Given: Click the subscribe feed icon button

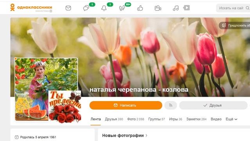Looking at the screenshot, I should point(171,105).
